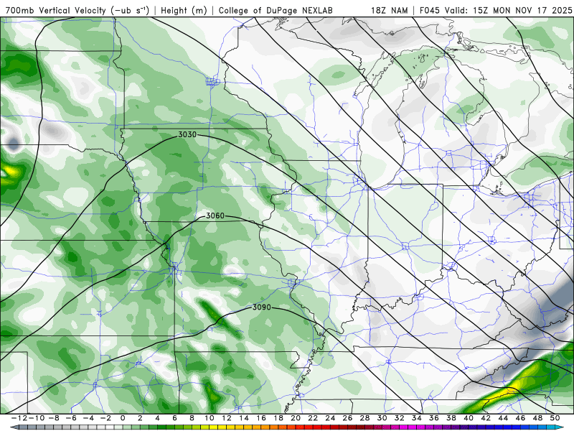Click the "-4" value on color scale
The image size is (574, 431).
tap(88, 418)
